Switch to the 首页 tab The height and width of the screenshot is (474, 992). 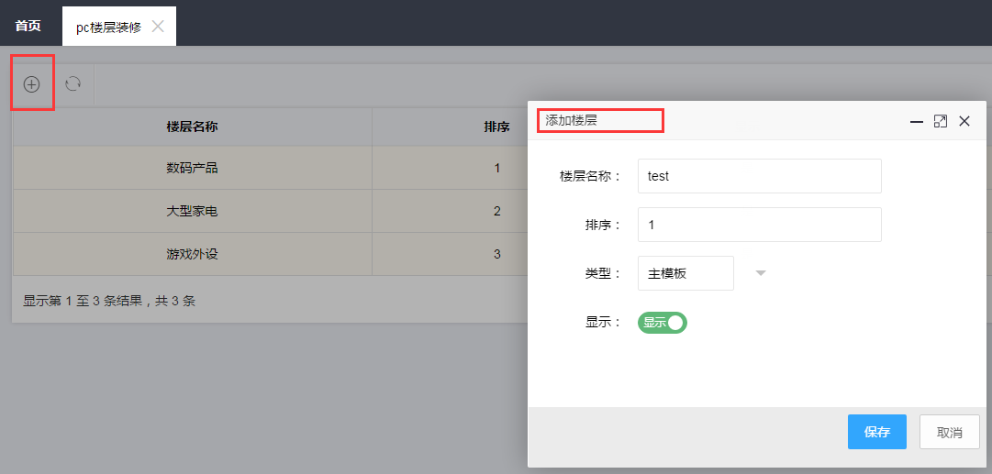click(28, 26)
